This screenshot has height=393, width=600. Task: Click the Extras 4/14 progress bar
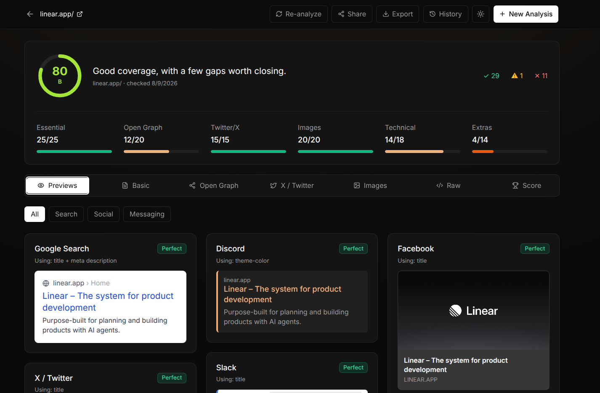click(x=510, y=151)
